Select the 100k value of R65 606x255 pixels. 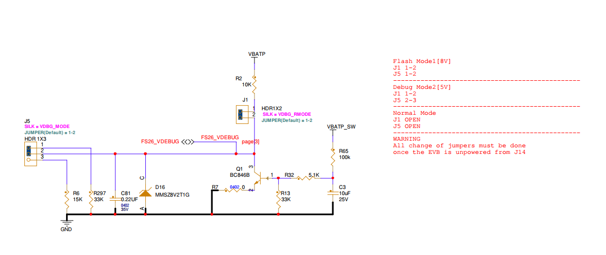(x=344, y=157)
